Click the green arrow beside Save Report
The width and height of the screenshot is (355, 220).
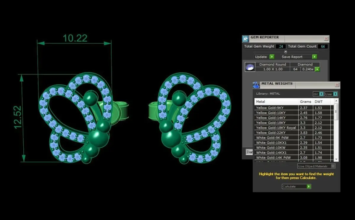(x=314, y=57)
